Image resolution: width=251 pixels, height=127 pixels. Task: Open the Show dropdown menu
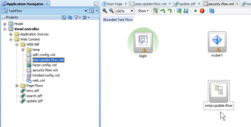tap(143, 11)
